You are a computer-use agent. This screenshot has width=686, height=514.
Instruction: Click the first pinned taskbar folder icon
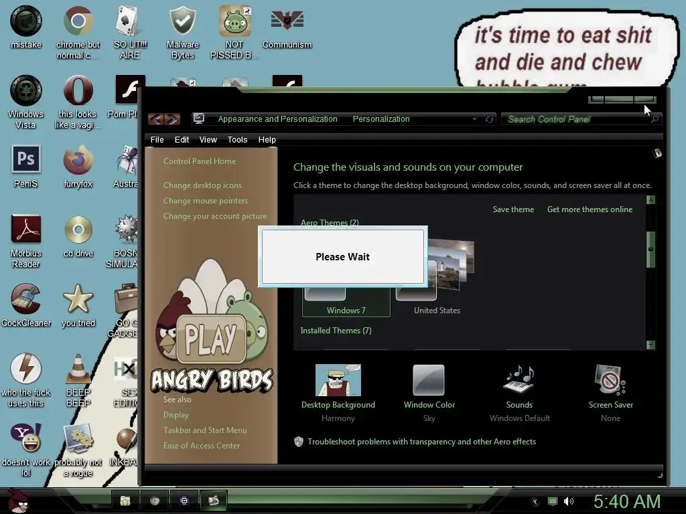pos(125,501)
